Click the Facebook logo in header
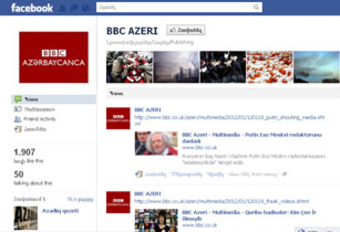This screenshot has height=232, width=340. pyautogui.click(x=32, y=8)
